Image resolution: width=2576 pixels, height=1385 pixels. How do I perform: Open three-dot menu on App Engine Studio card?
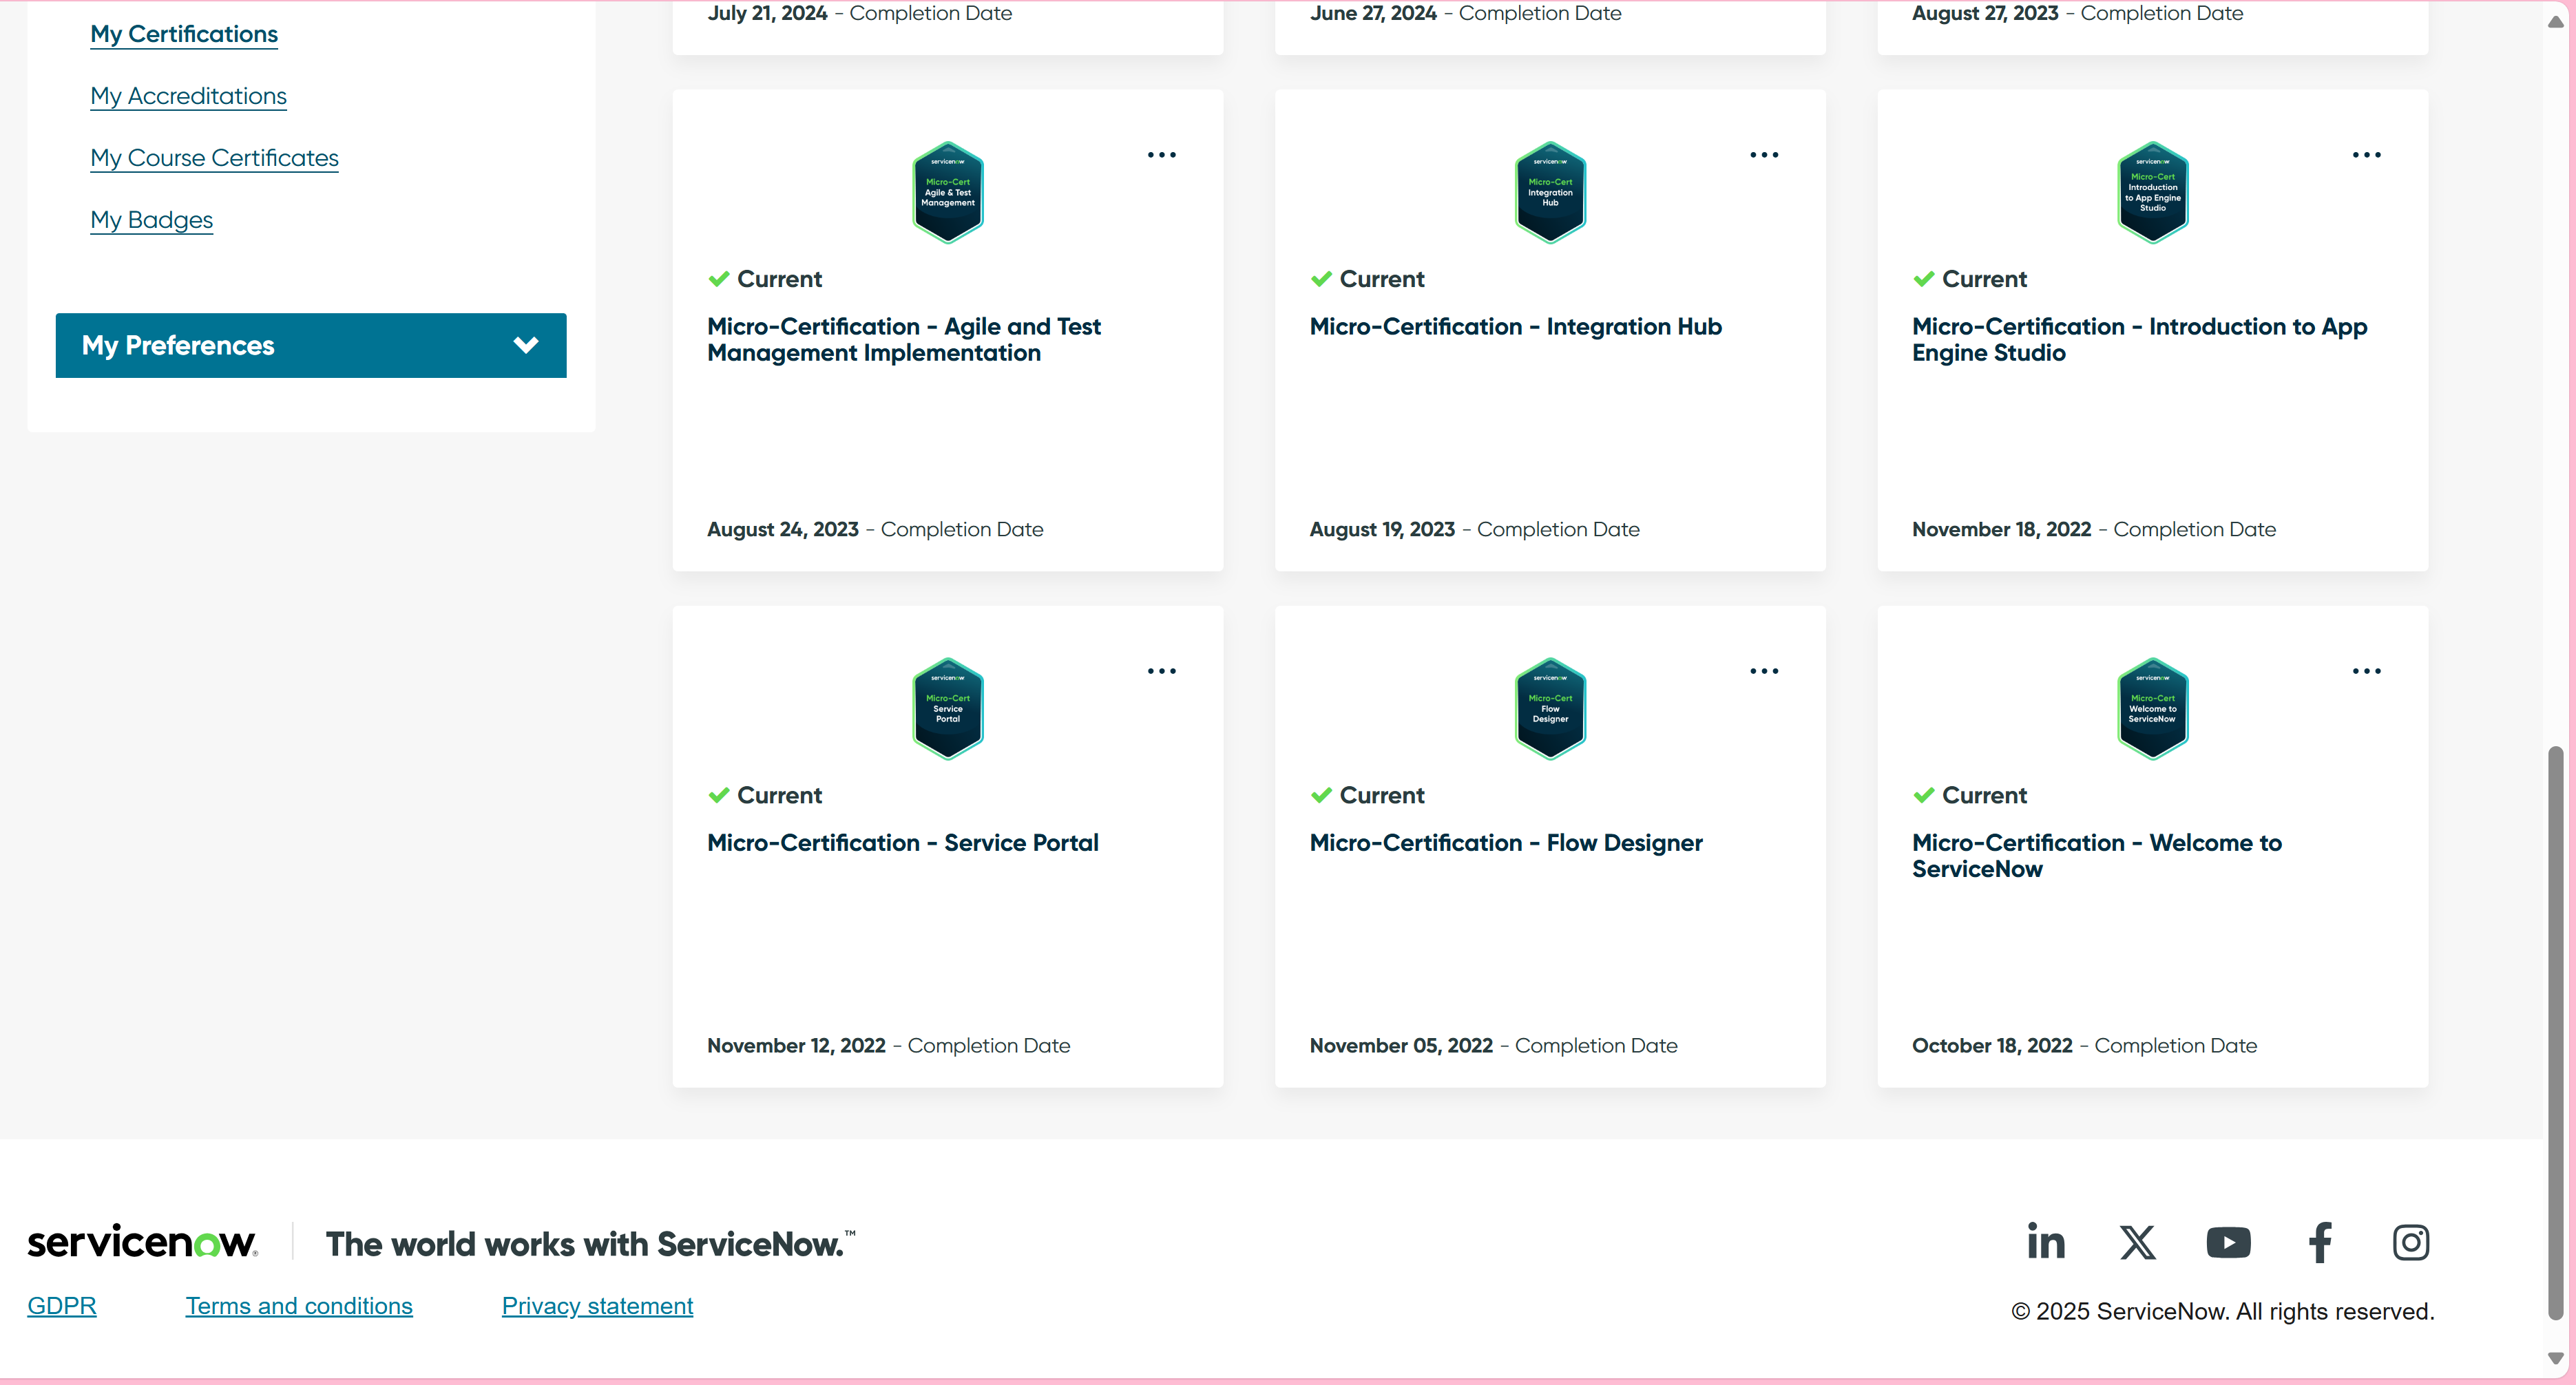click(2366, 155)
